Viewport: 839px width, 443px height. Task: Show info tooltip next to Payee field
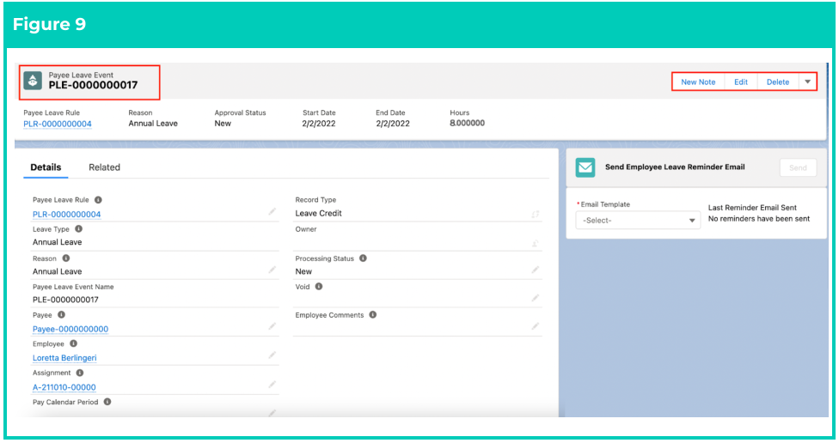(62, 315)
